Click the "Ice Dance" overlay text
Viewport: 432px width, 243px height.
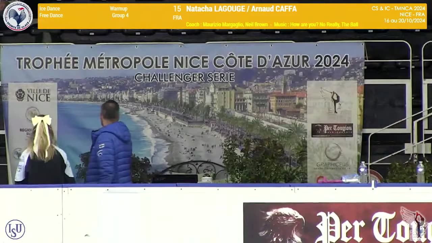pyautogui.click(x=50, y=9)
